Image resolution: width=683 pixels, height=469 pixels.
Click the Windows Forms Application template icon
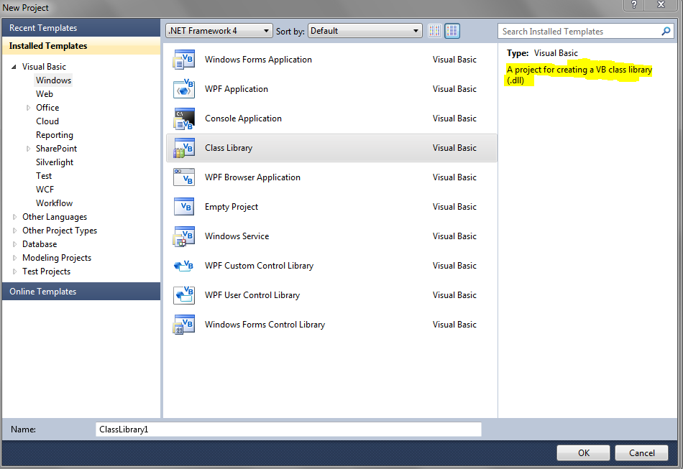[x=184, y=60]
